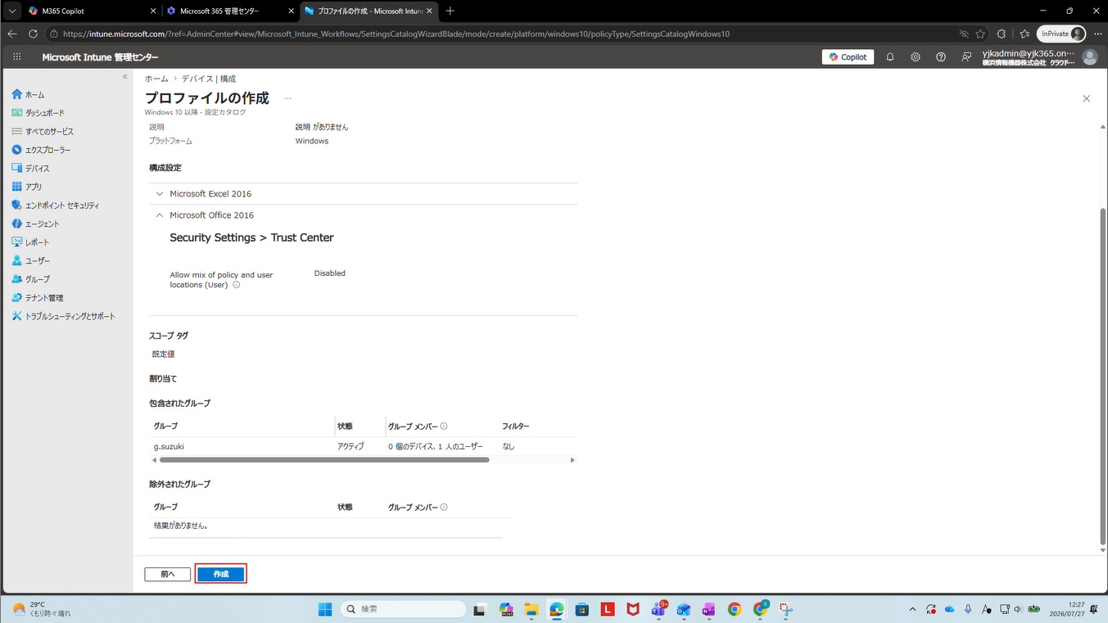The height and width of the screenshot is (623, 1108).
Task: Collapse the left navigation menu
Action: [125, 77]
